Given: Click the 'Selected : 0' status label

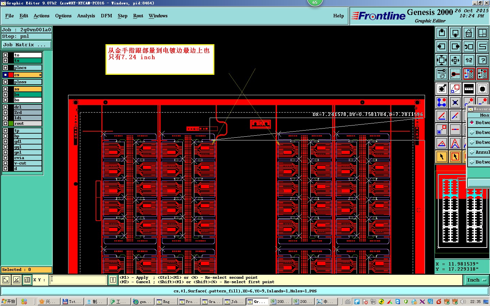Looking at the screenshot, I should (x=27, y=270).
